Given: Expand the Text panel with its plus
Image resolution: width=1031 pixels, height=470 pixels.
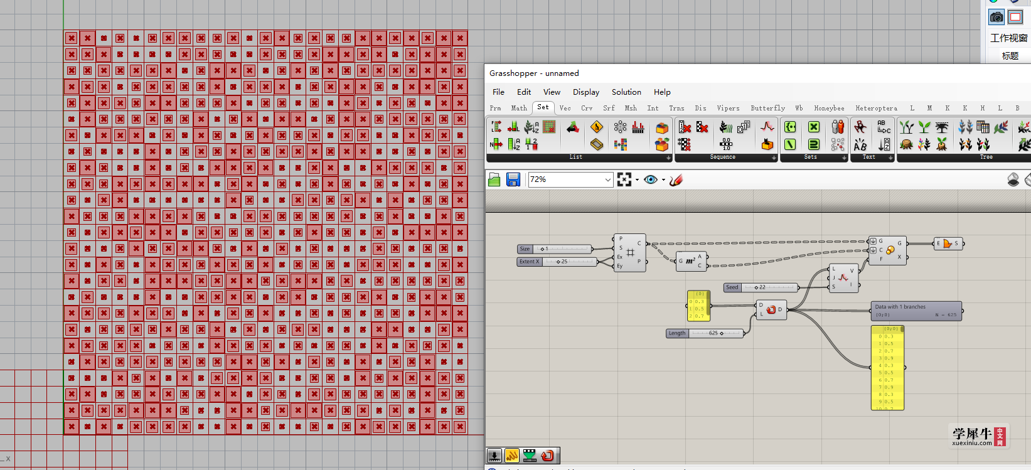Looking at the screenshot, I should click(x=890, y=158).
